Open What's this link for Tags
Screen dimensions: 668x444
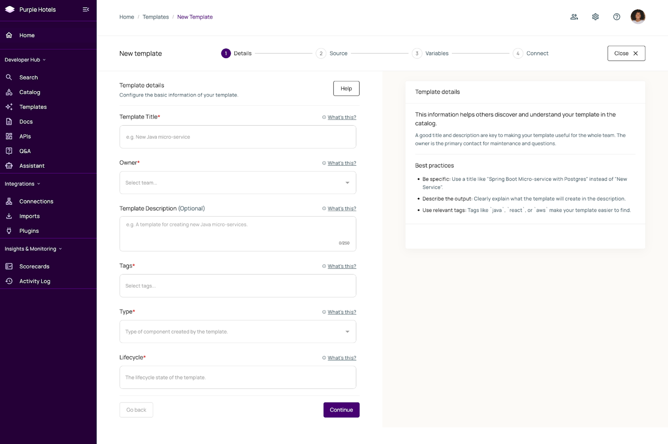[342, 266]
